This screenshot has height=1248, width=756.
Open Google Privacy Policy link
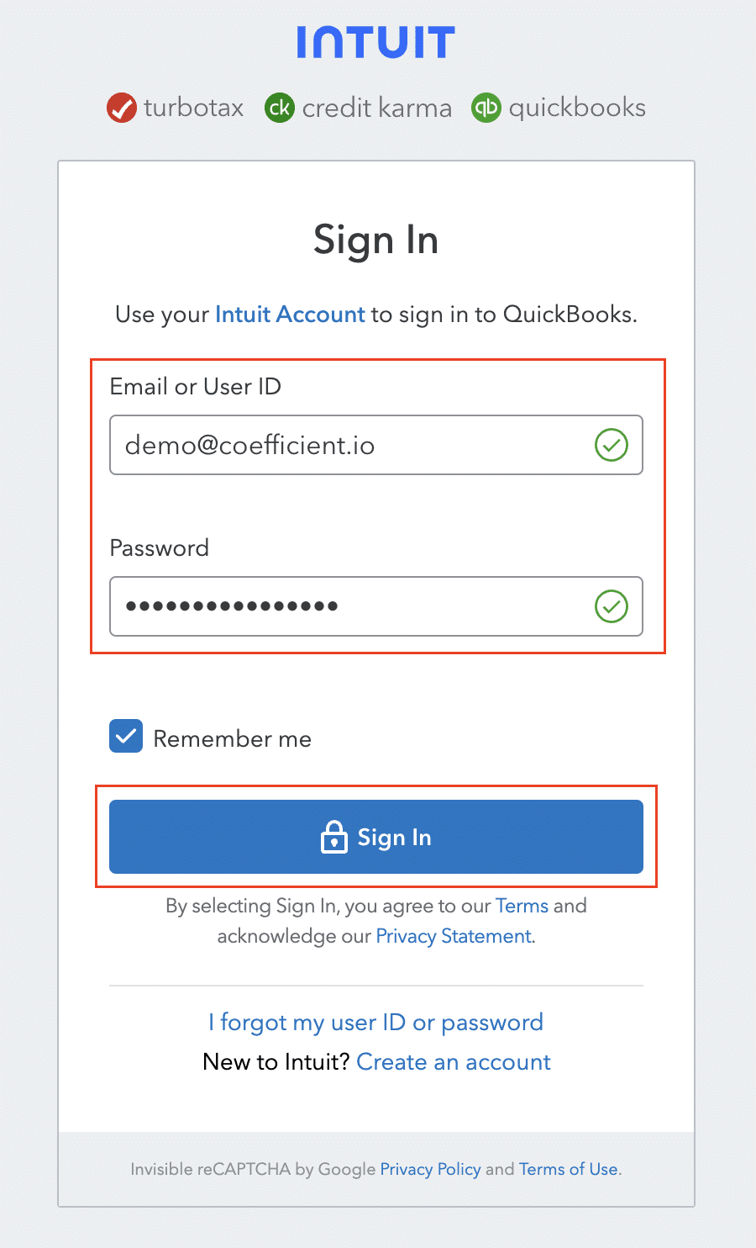[430, 1169]
